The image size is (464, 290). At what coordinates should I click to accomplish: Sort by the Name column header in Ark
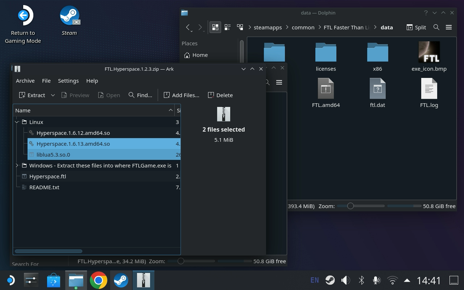94,110
